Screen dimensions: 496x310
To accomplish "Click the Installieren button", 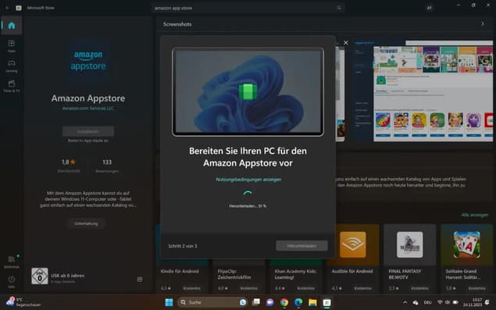I will click(88, 131).
